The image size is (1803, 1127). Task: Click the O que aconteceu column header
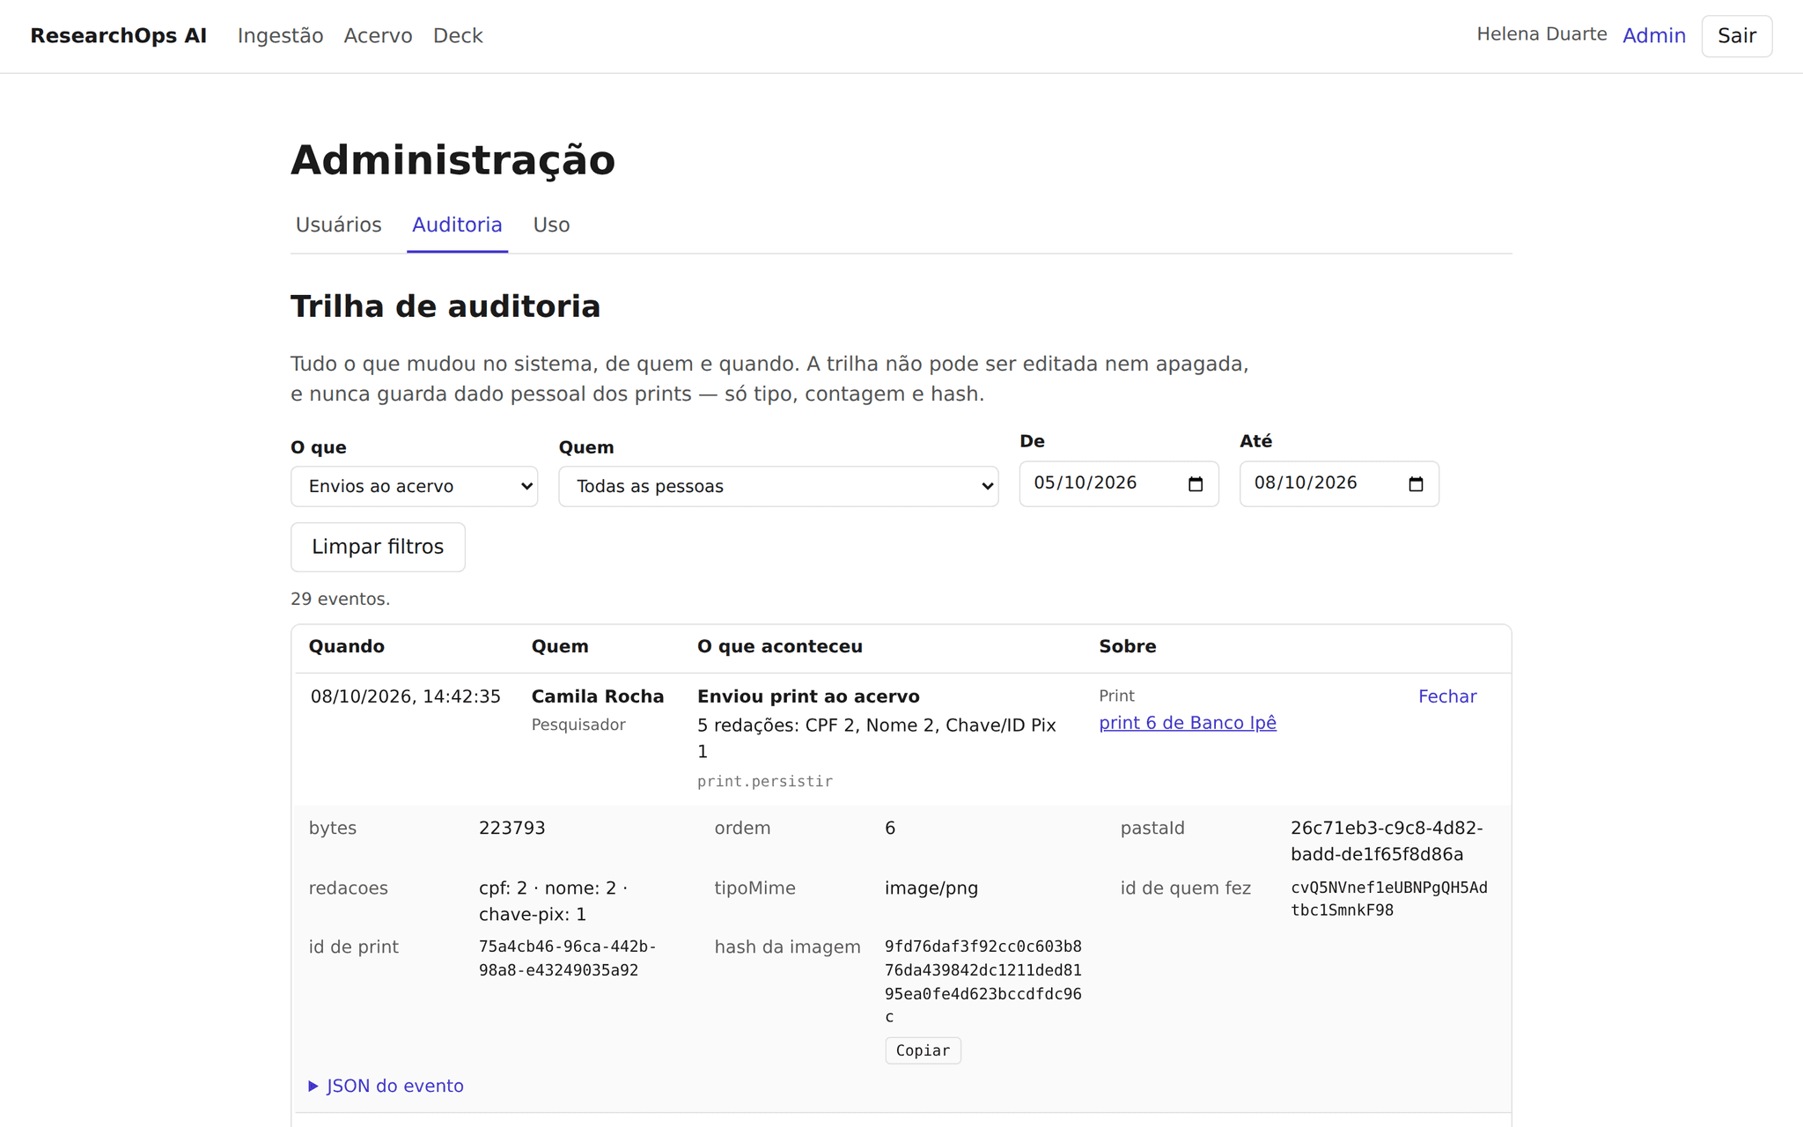click(779, 646)
